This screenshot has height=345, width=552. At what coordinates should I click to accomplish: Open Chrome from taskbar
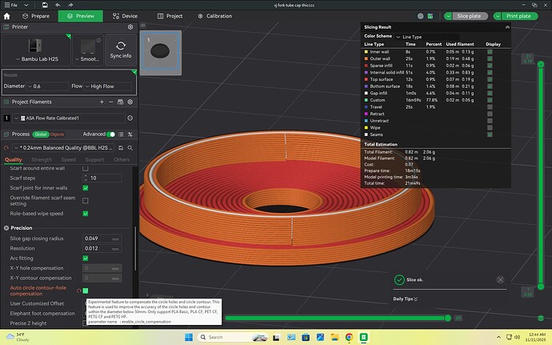[349, 337]
